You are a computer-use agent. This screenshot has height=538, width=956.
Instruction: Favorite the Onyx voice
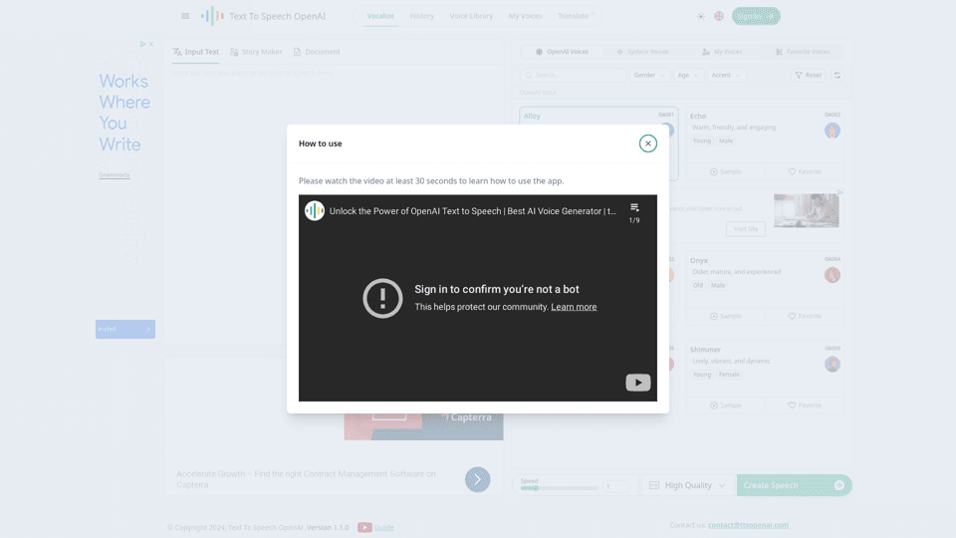click(x=805, y=316)
